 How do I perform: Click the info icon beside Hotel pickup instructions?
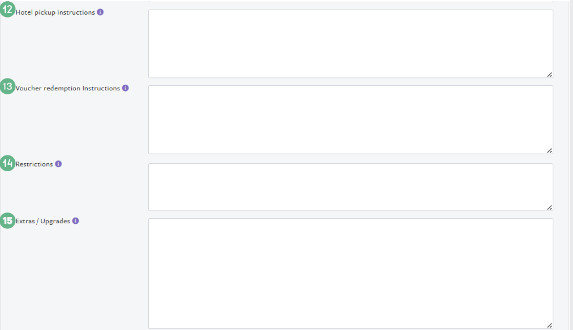[x=100, y=12]
